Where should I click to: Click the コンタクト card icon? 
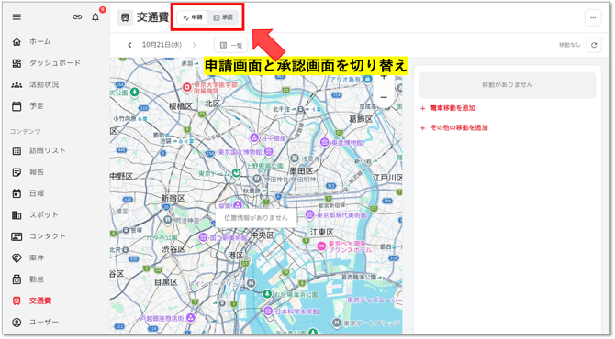17,236
